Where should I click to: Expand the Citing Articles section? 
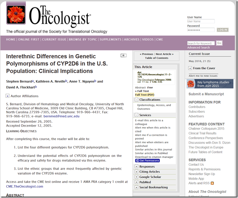(136, 172)
